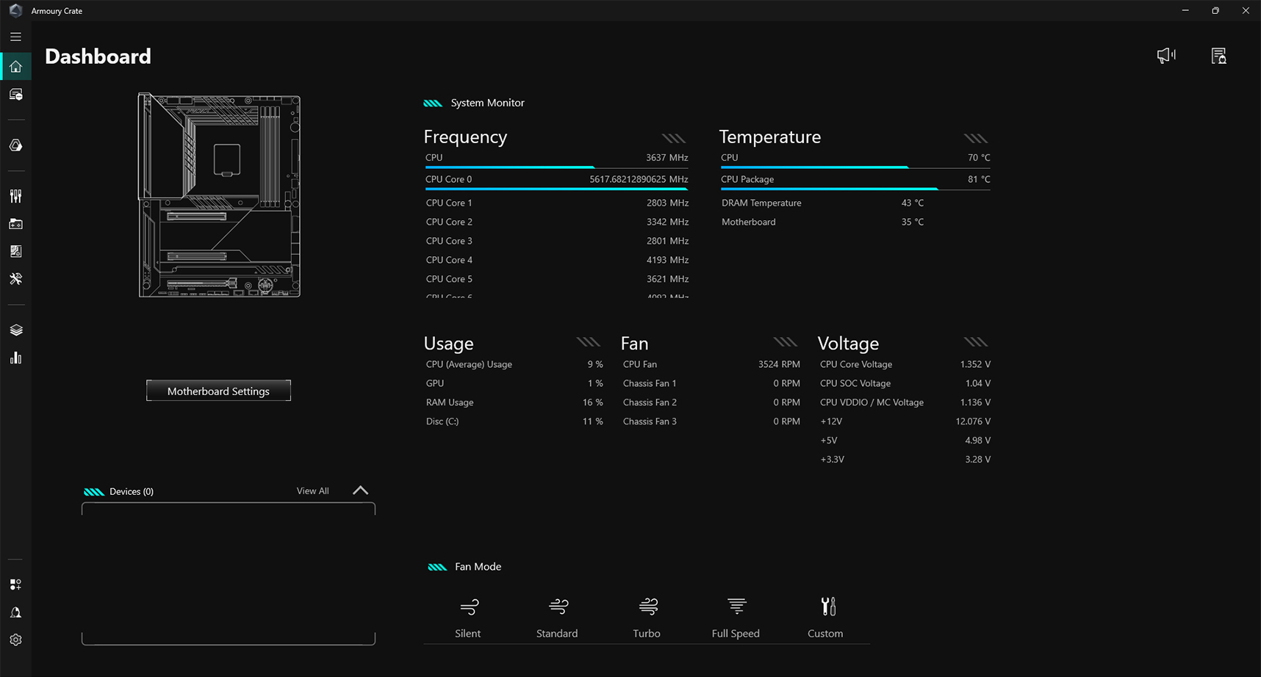The image size is (1261, 677).
Task: Open the hamburger menu in the sidebar
Action: [15, 37]
